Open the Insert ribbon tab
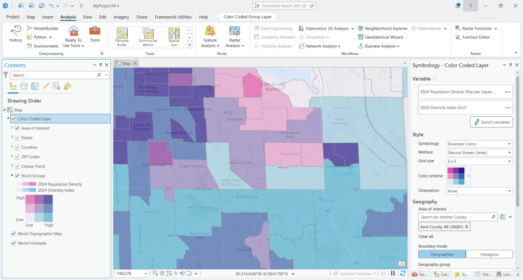The width and height of the screenshot is (523, 280). tap(47, 17)
